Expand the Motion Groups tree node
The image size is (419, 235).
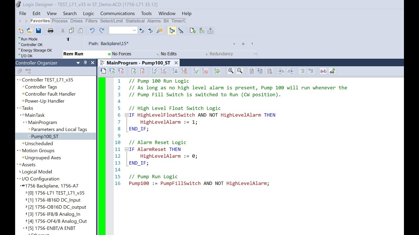(17, 150)
